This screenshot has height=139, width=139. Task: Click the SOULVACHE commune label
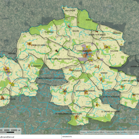tap(70, 11)
